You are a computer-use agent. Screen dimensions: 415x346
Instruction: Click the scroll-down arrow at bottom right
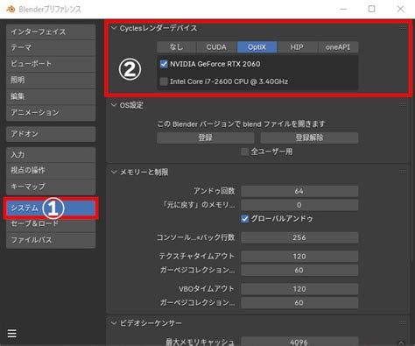tap(401, 342)
